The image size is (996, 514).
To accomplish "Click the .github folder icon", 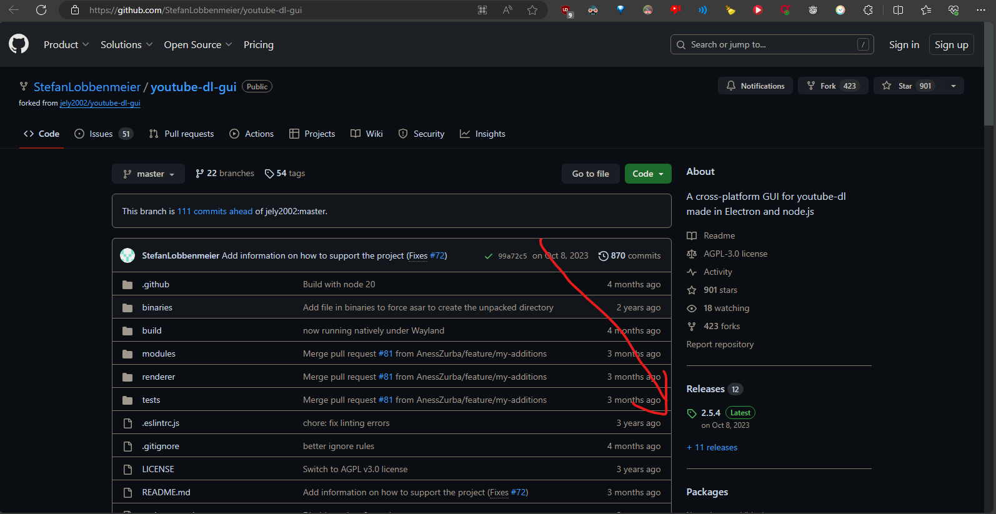I will coord(127,284).
